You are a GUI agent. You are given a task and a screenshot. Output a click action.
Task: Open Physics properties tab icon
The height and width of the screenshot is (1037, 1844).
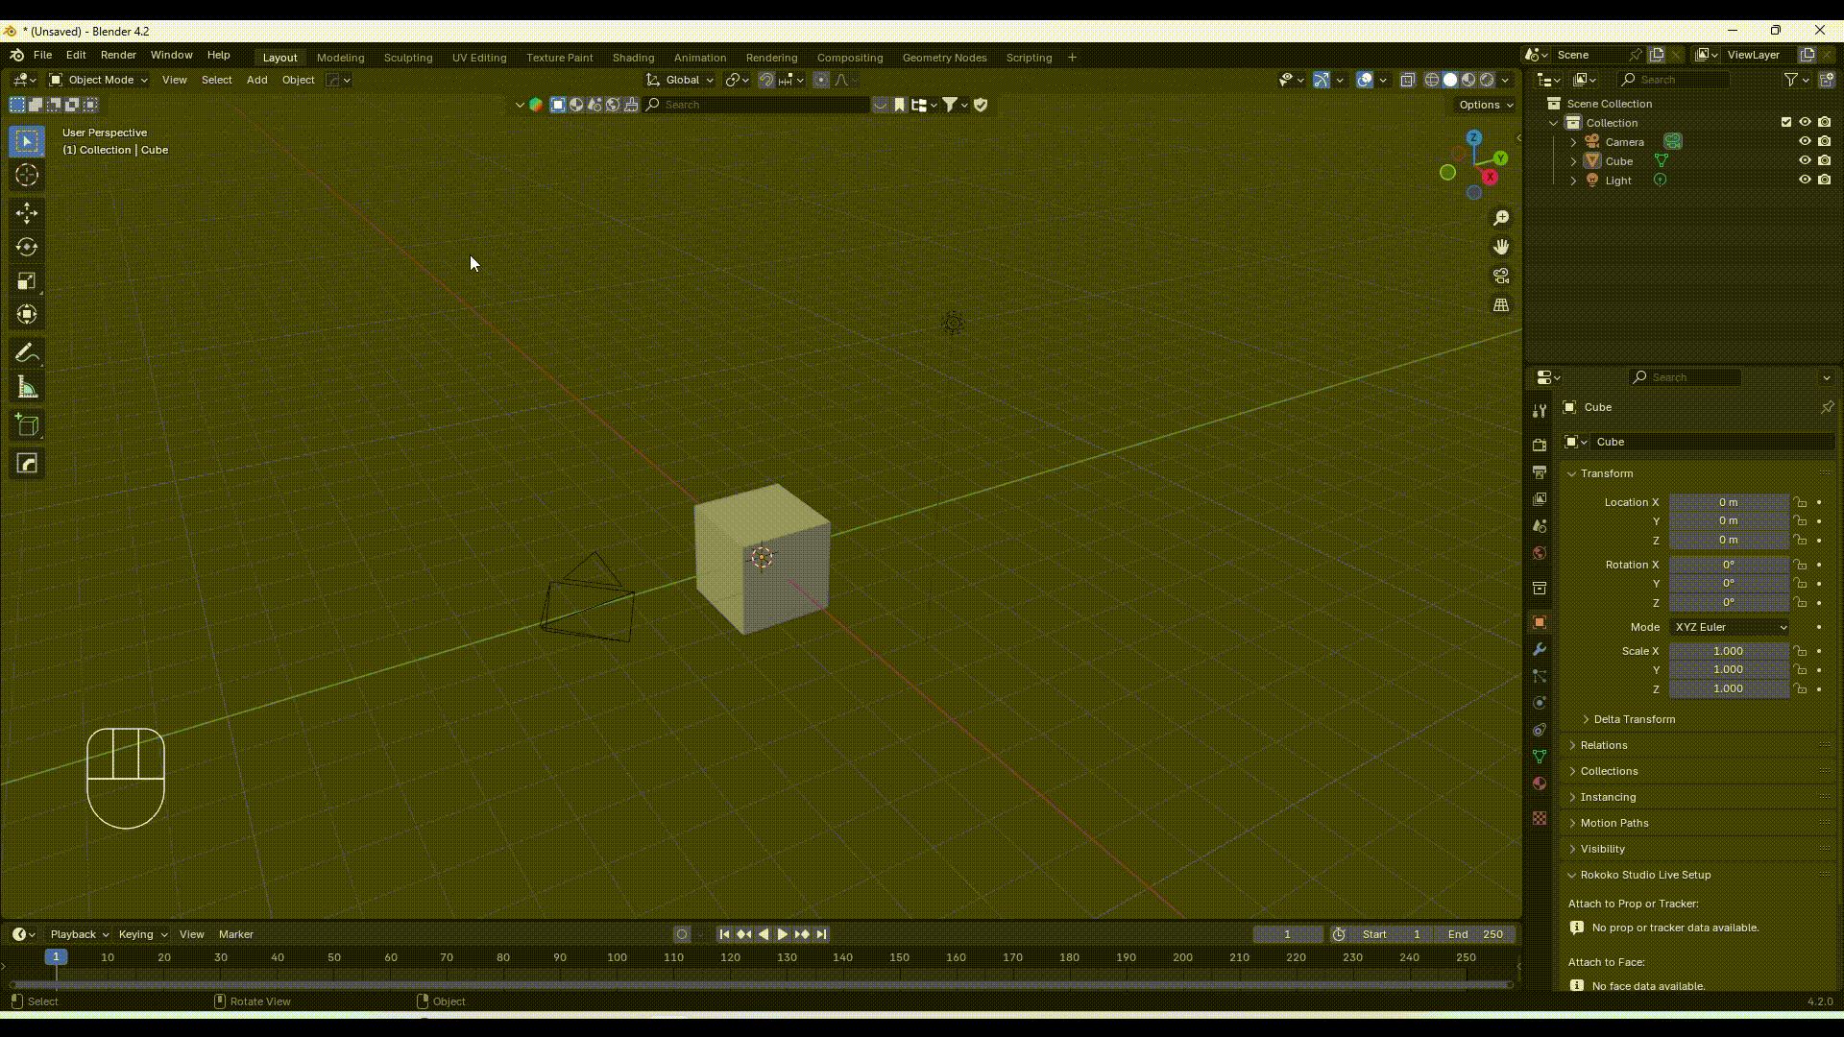pyautogui.click(x=1540, y=703)
